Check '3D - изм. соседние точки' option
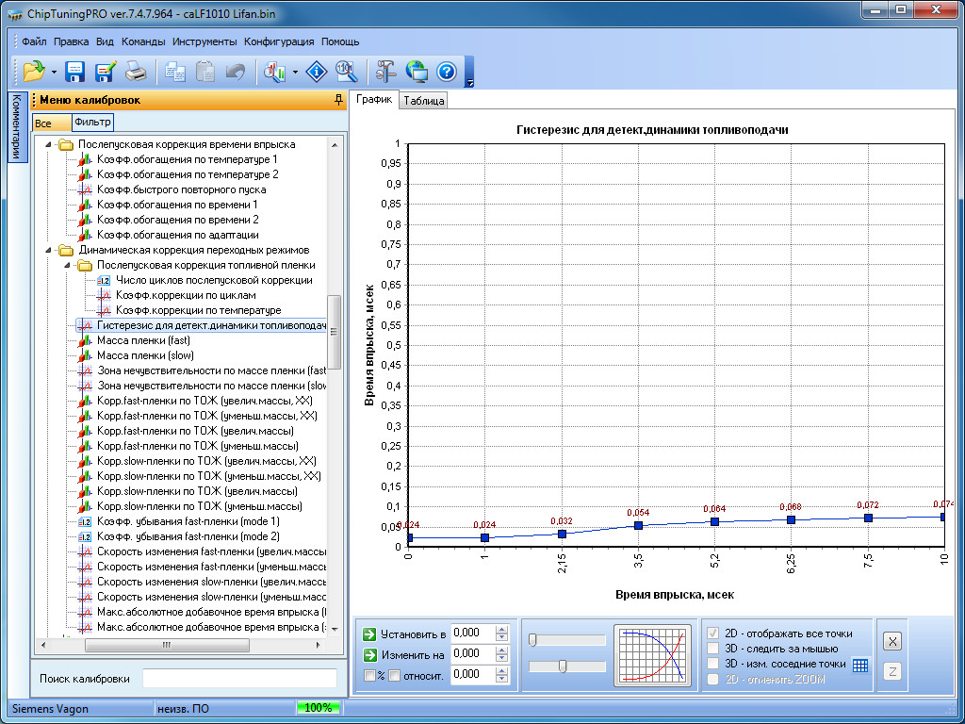This screenshot has width=965, height=724. coord(715,664)
